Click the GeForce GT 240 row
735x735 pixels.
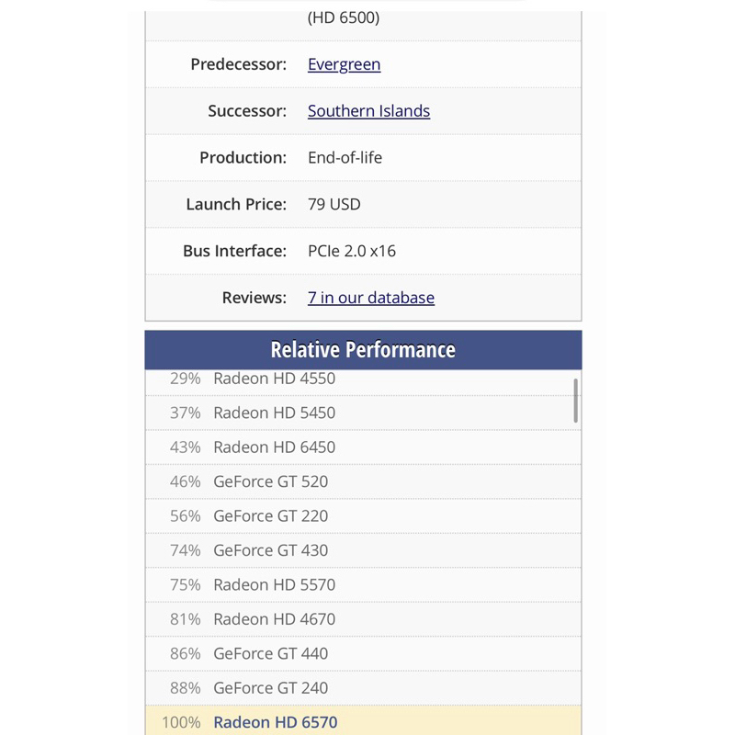pos(270,688)
